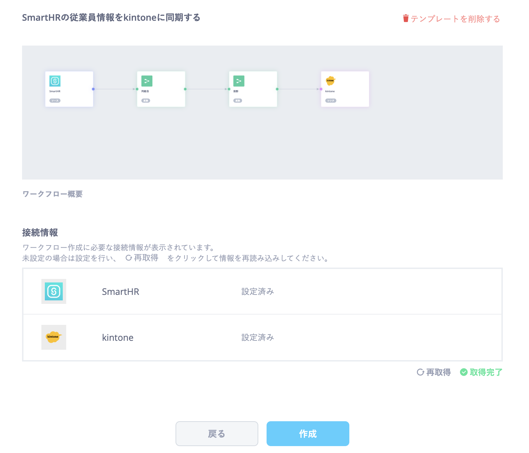
Task: Click the 戻る button
Action: coord(217,434)
